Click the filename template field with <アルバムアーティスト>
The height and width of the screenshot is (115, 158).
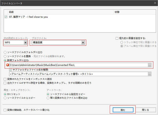78,74
